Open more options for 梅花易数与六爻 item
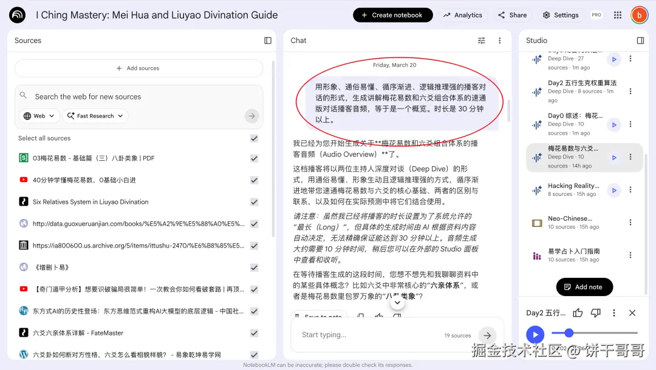656x370 pixels. pos(630,157)
